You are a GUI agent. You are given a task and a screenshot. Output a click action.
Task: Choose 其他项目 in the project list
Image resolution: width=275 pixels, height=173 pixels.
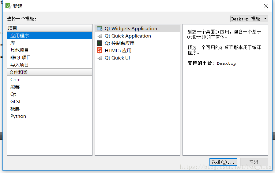point(50,50)
